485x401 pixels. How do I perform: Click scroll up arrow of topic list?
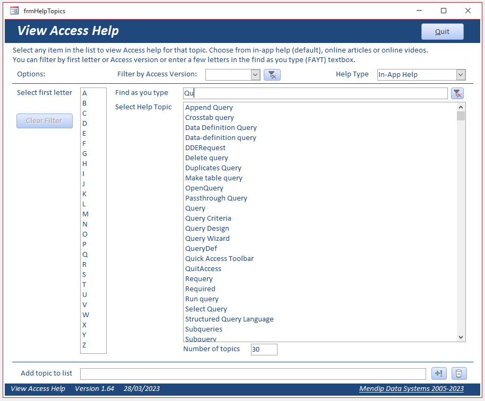click(461, 107)
